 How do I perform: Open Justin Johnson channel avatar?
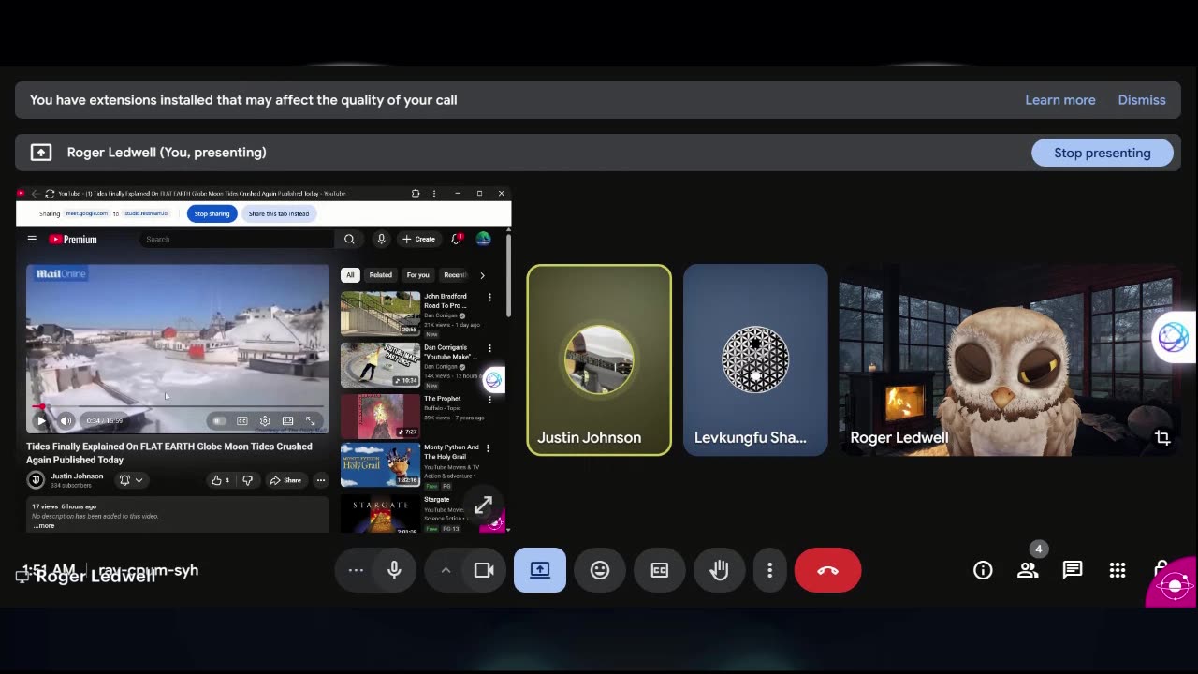[x=36, y=480]
